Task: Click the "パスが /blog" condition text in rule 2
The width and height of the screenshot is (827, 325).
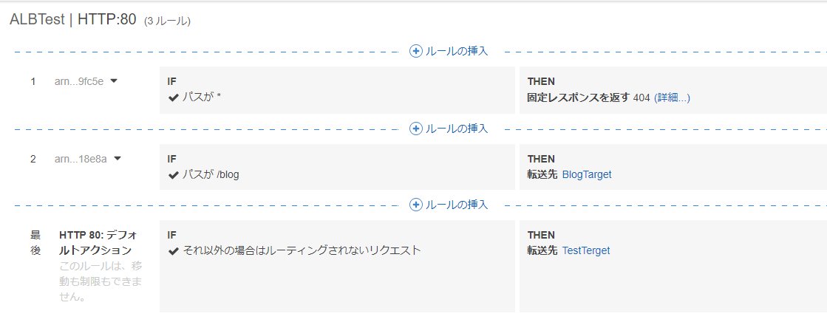Action: (211, 175)
